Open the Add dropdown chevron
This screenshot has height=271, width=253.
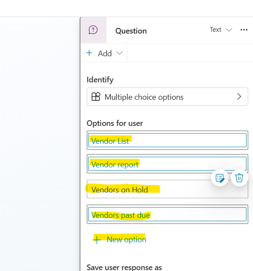coord(120,53)
